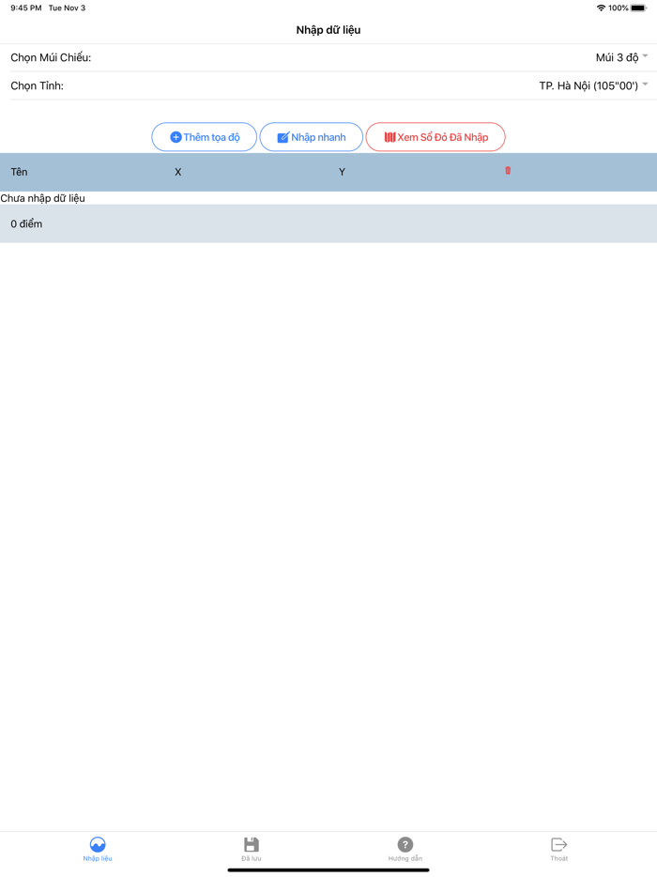Click the Chọn Tỉnh label
The height and width of the screenshot is (877, 657).
click(x=37, y=85)
